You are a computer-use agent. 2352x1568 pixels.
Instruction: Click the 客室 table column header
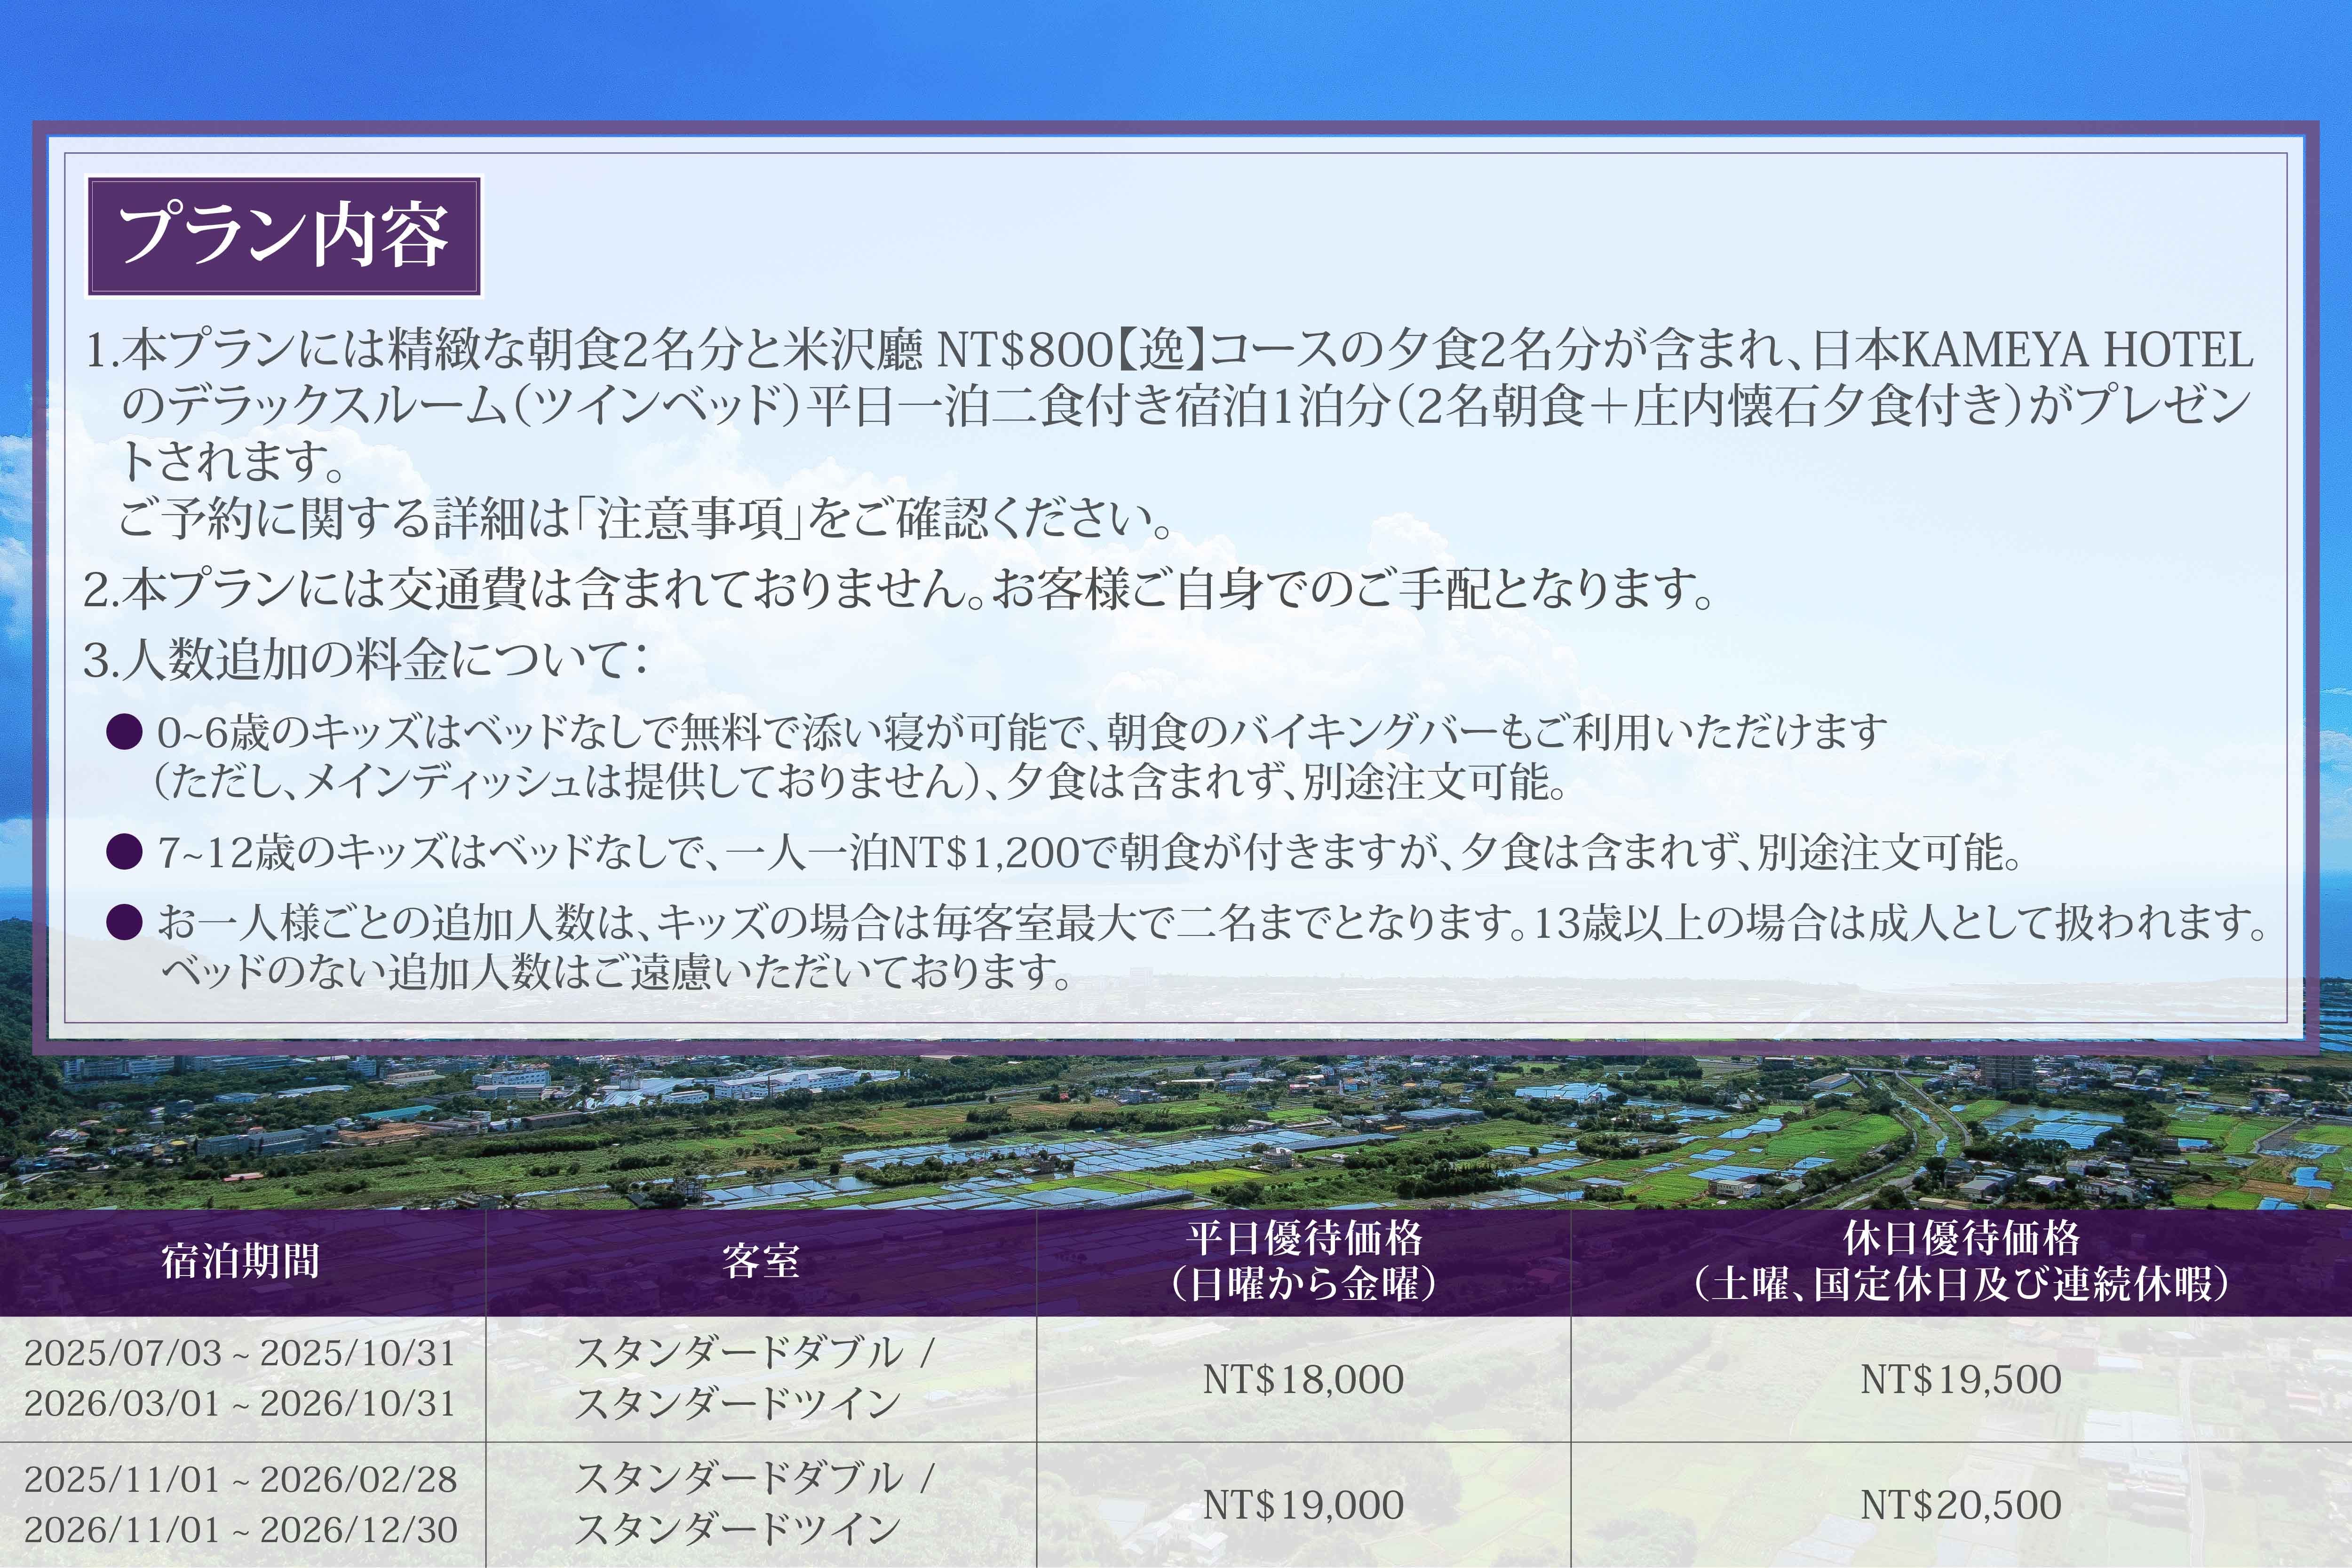click(x=761, y=1261)
